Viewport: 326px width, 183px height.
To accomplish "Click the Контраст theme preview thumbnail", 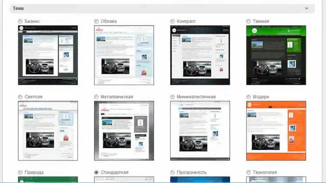I will tap(200, 55).
